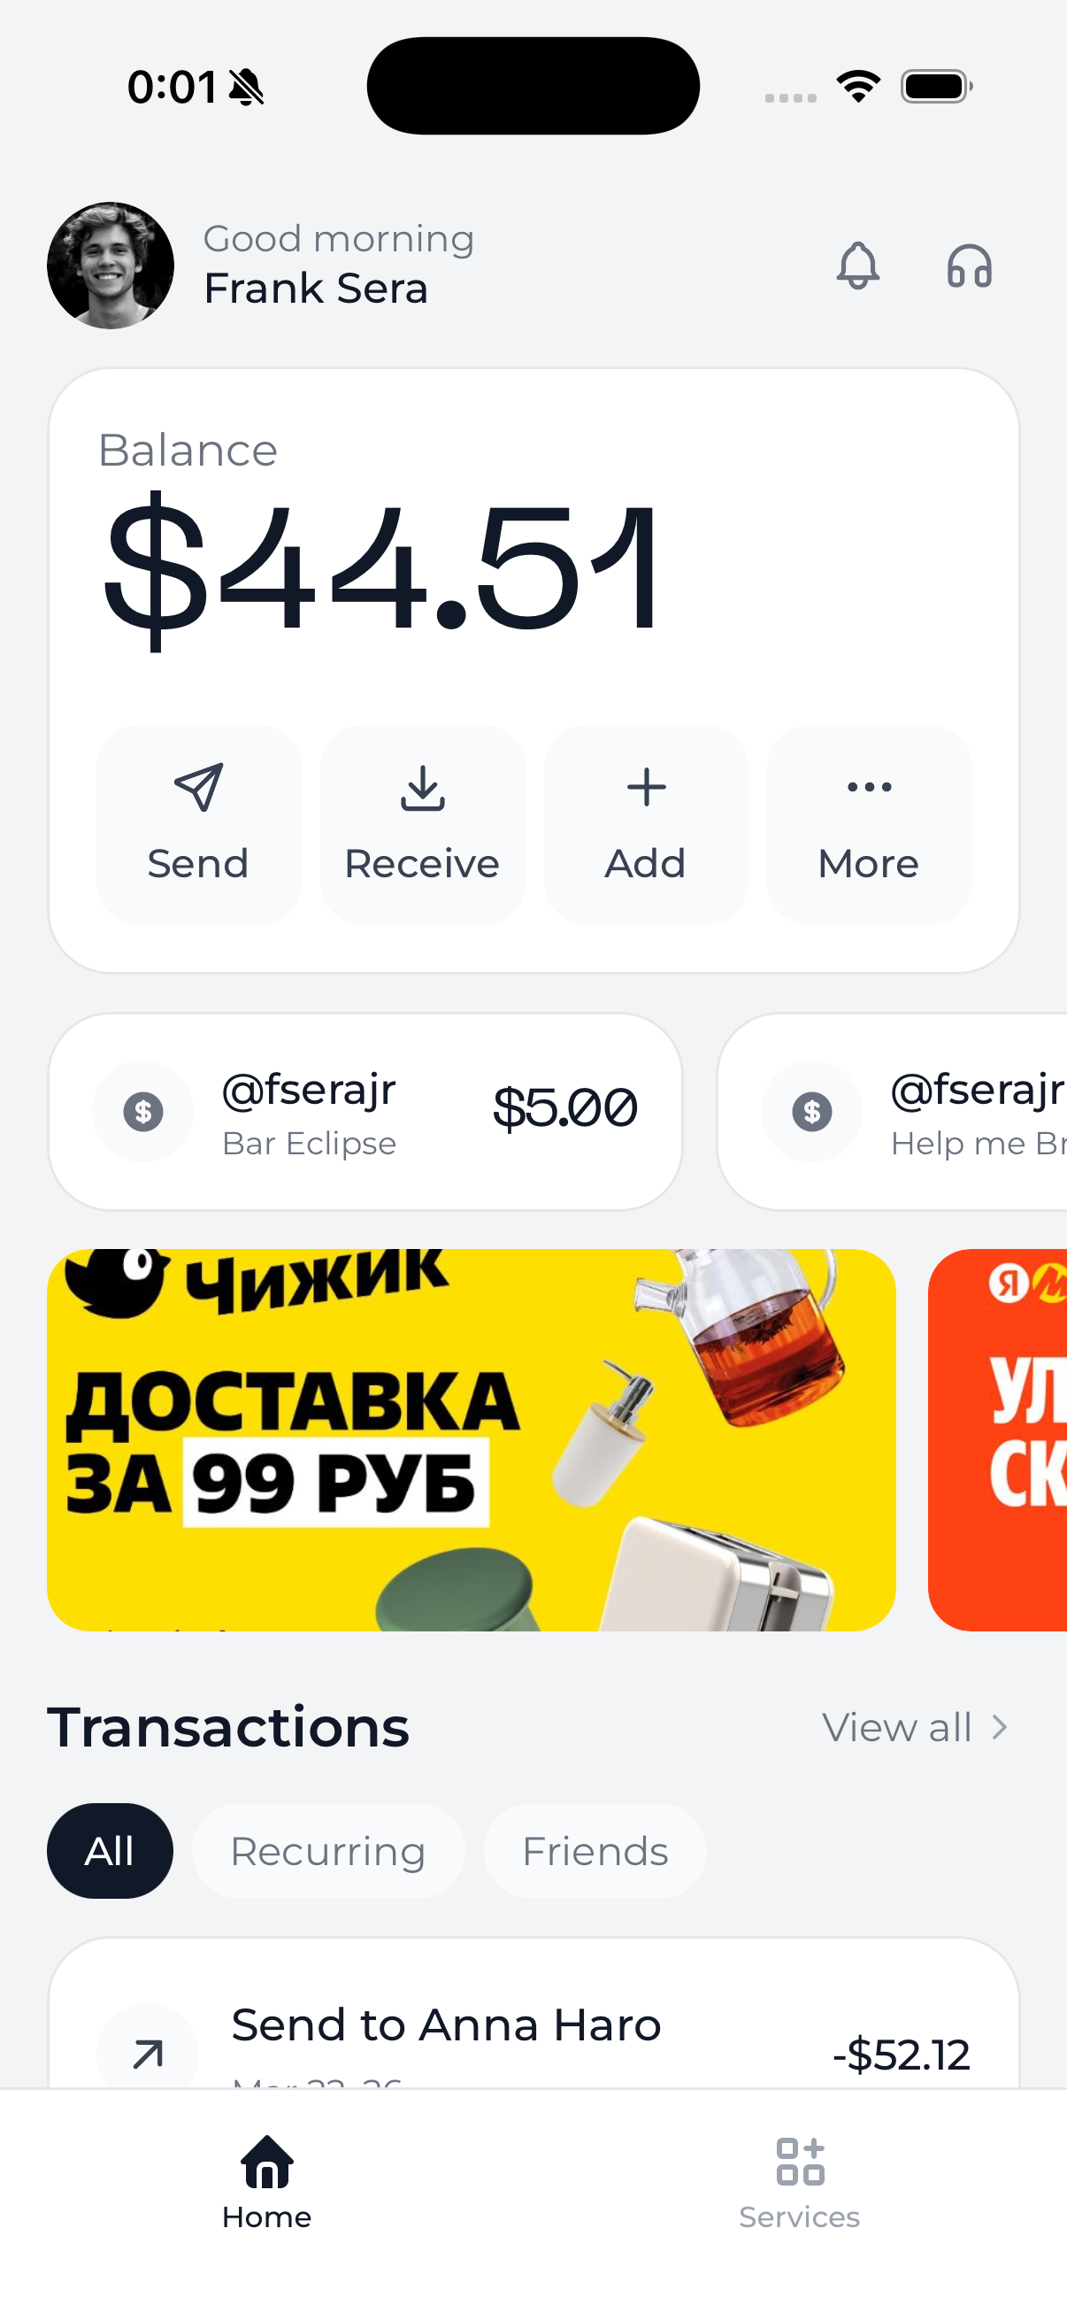Image resolution: width=1067 pixels, height=2321 pixels.
Task: Switch to the Services tab
Action: [x=800, y=2181]
